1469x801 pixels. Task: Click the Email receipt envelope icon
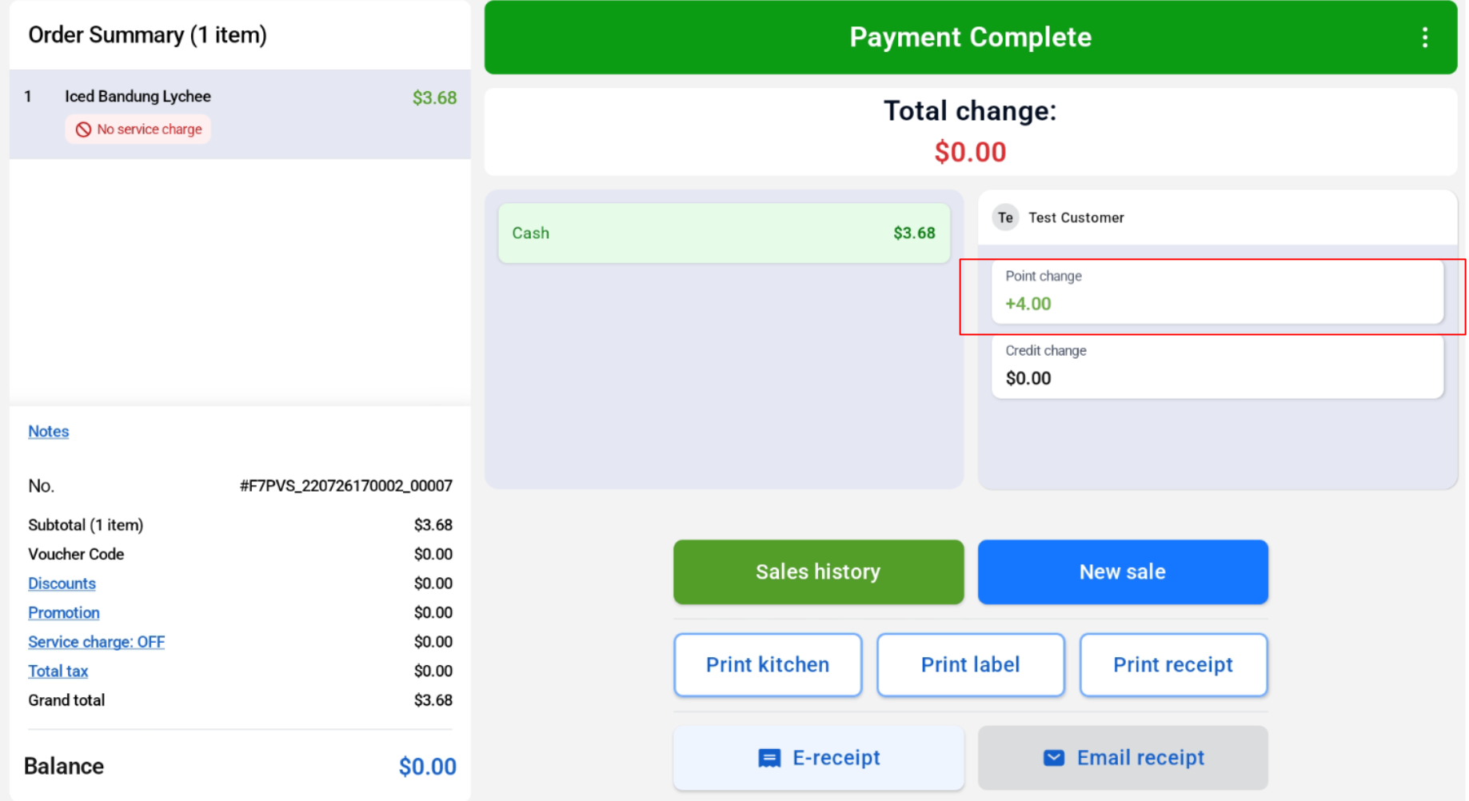click(1054, 758)
